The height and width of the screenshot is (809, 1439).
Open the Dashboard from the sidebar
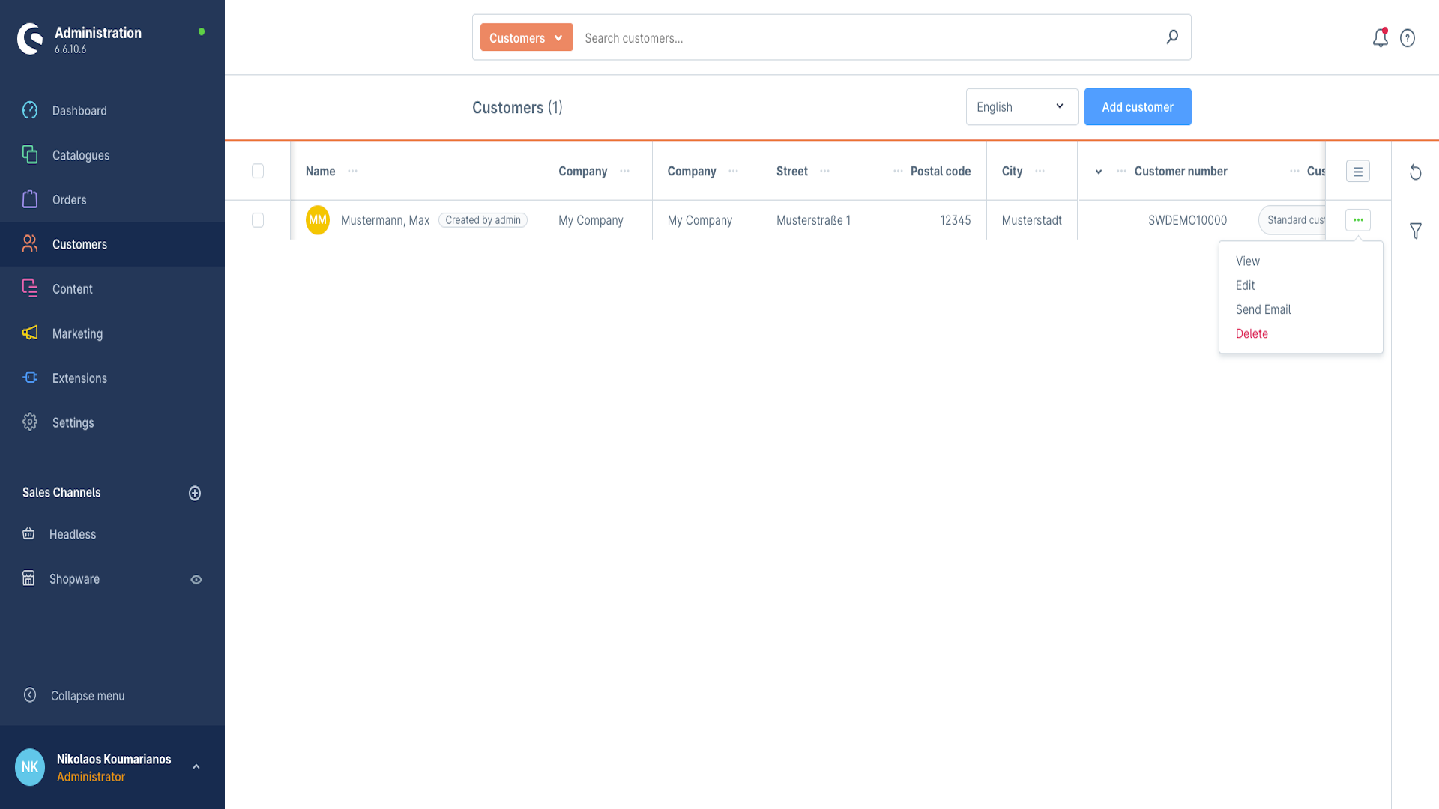[79, 111]
